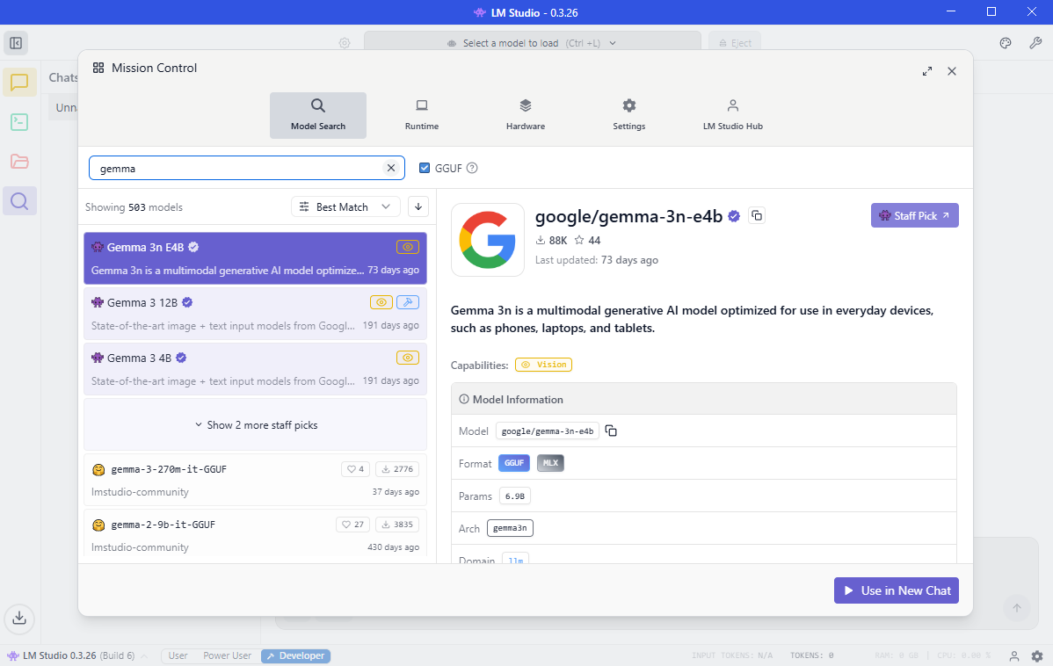This screenshot has width=1053, height=666.
Task: Click the Downloads icon at bottom left
Action: click(19, 617)
